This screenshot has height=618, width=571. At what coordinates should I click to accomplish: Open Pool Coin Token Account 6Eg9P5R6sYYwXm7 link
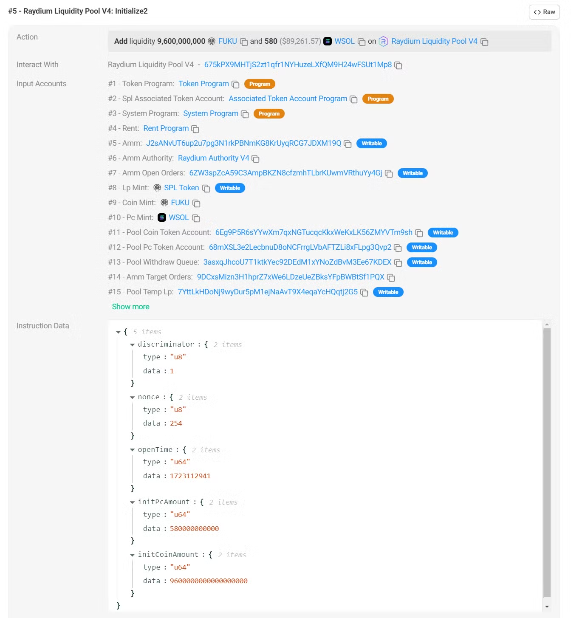(x=314, y=232)
